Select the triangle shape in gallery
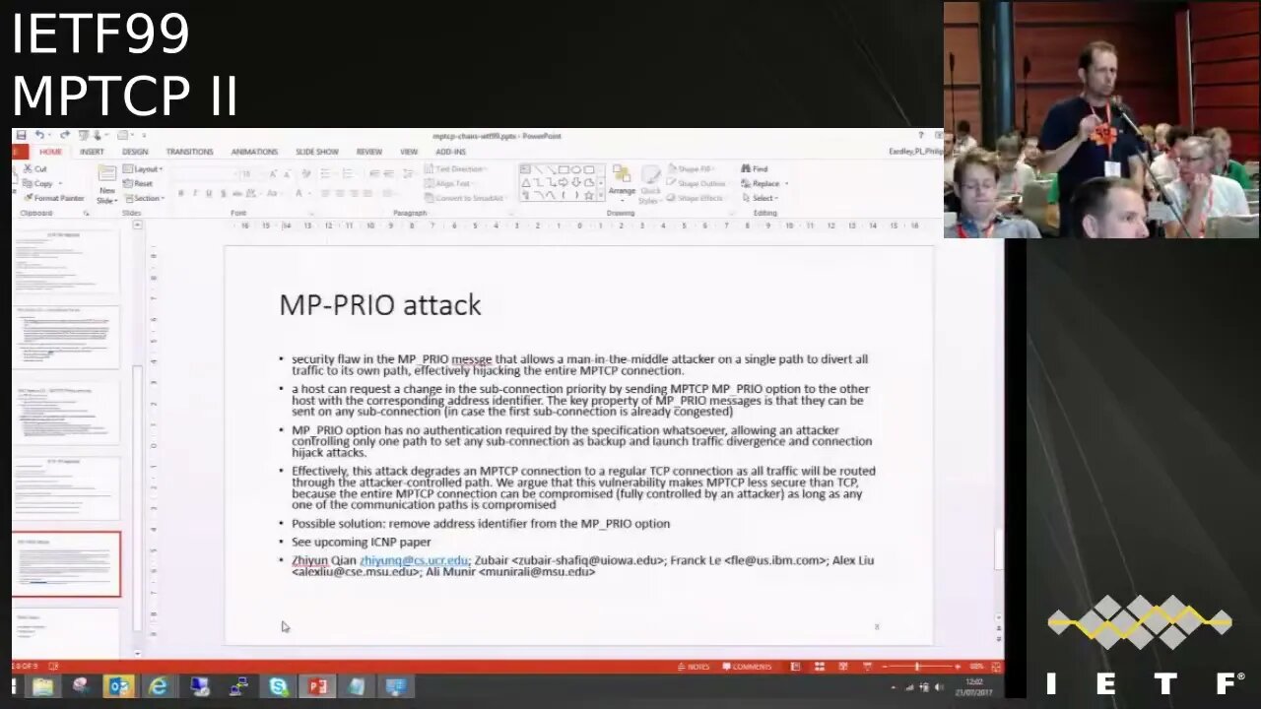Screen dimensions: 1261x709 tap(526, 182)
